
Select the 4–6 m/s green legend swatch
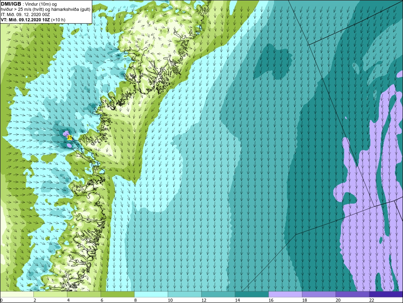coord(84,294)
